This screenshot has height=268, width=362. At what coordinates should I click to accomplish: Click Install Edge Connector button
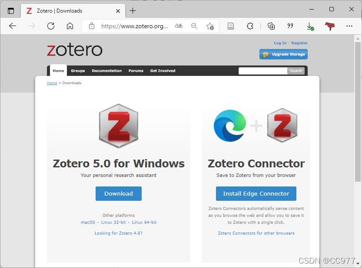click(256, 193)
